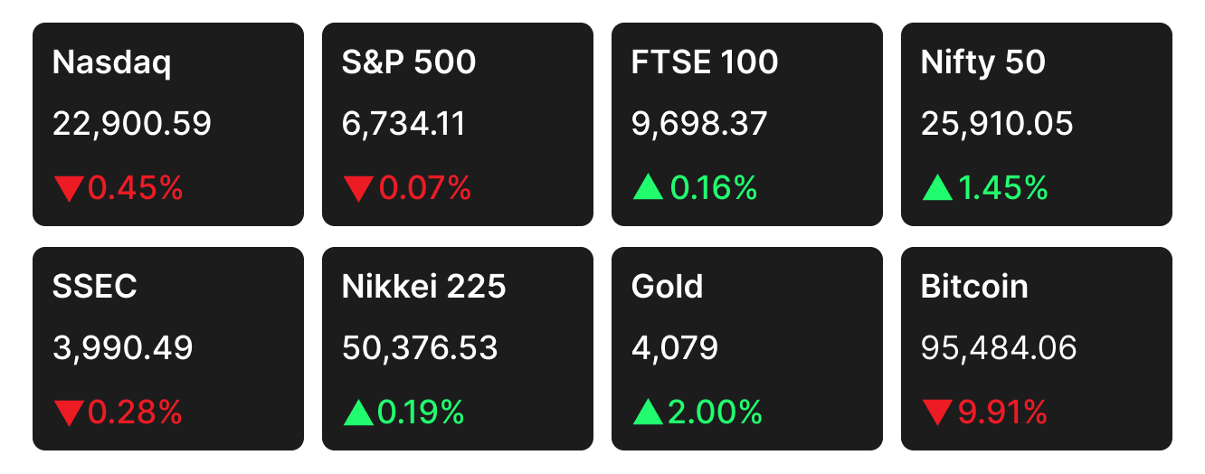The height and width of the screenshot is (474, 1205).
Task: Click the Gold price 4,079
Action: 675,348
